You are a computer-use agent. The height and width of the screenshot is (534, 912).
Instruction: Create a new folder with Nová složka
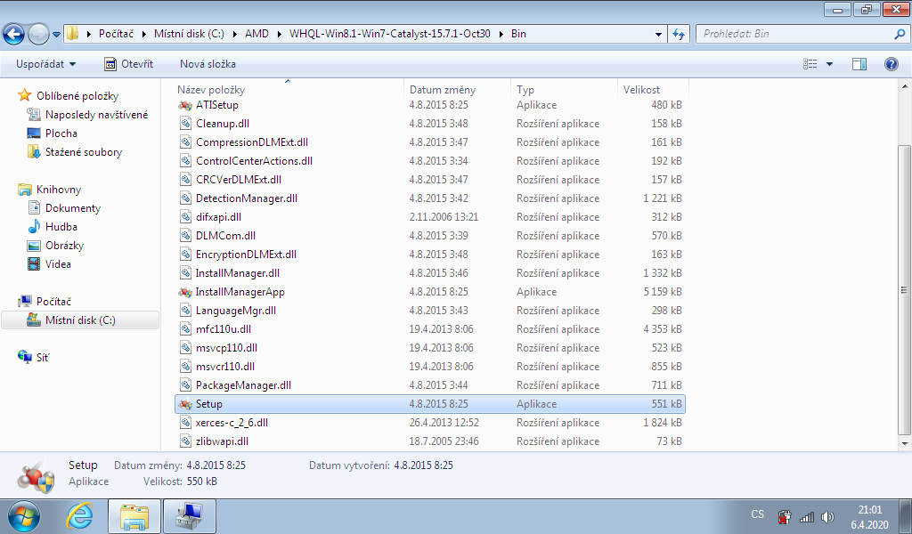click(208, 64)
